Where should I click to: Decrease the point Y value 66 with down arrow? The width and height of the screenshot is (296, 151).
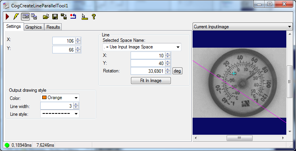(x=78, y=51)
